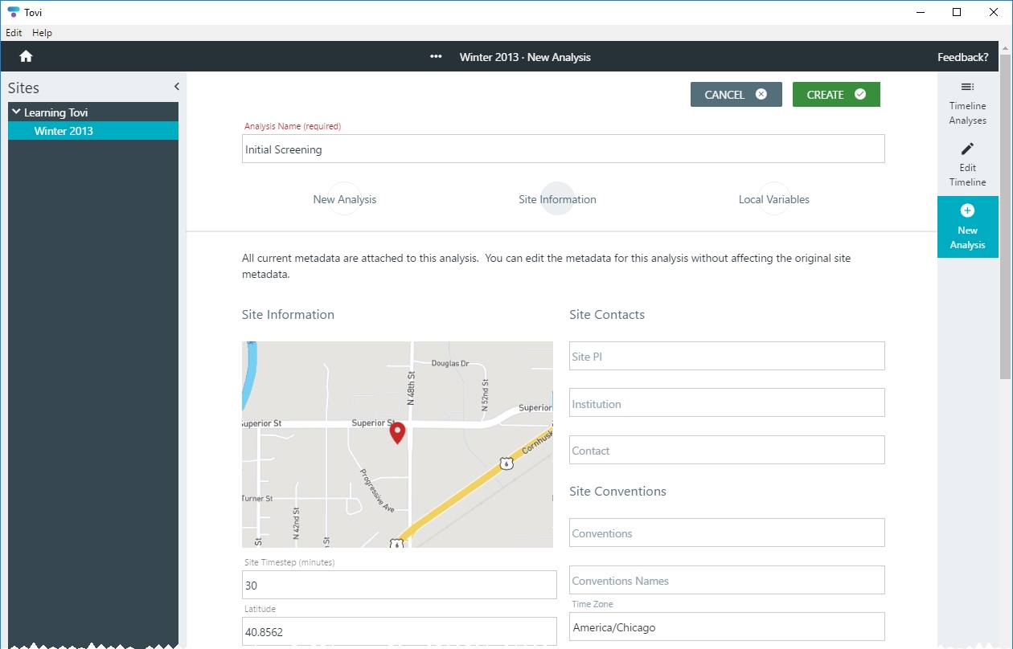Click the red map location pin
The width and height of the screenshot is (1013, 649).
[397, 433]
